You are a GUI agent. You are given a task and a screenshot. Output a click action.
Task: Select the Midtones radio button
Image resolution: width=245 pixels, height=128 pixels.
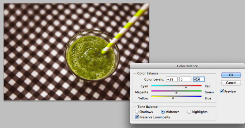point(163,112)
